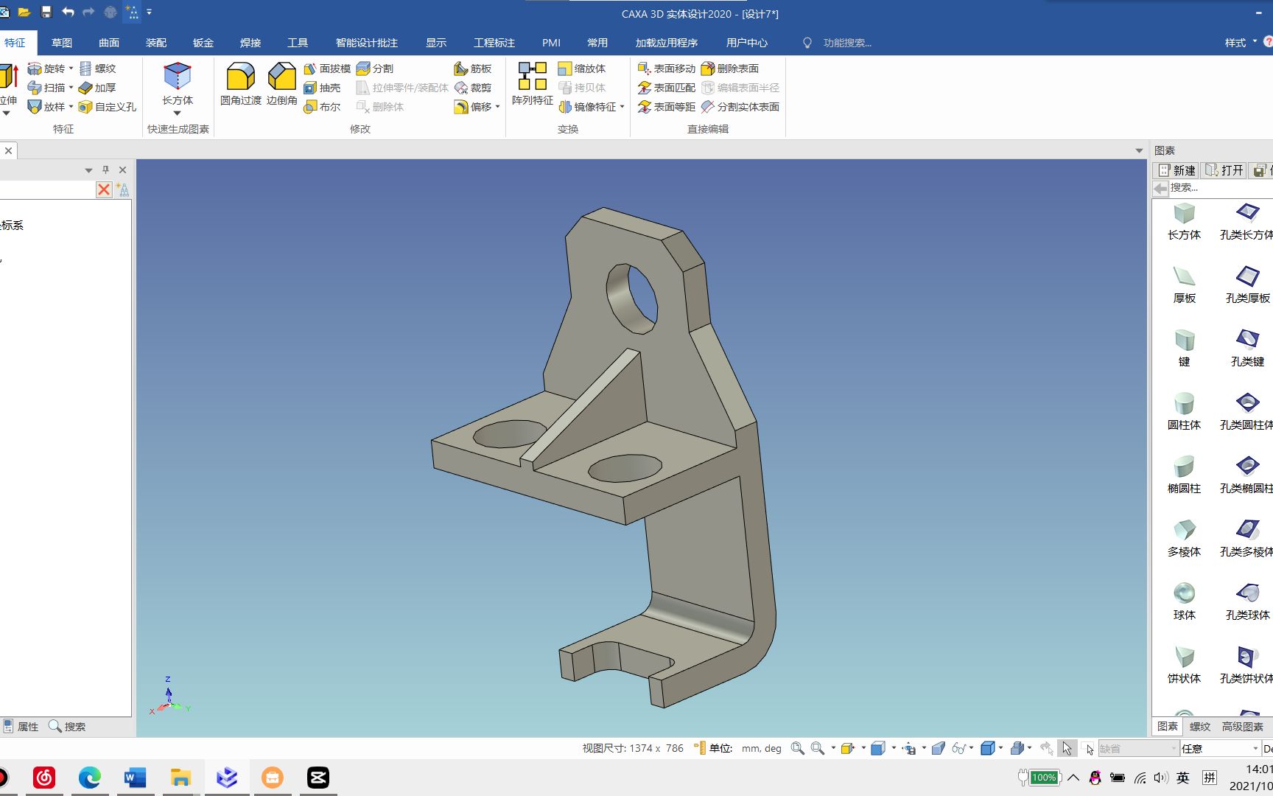Expand the 旋转 dropdown arrow
1273x796 pixels.
(x=71, y=69)
